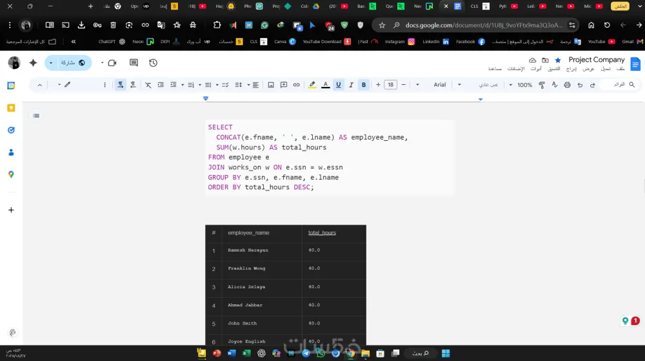Image resolution: width=645 pixels, height=361 pixels.
Task: Click the clear formatting icon
Action: coord(148,85)
